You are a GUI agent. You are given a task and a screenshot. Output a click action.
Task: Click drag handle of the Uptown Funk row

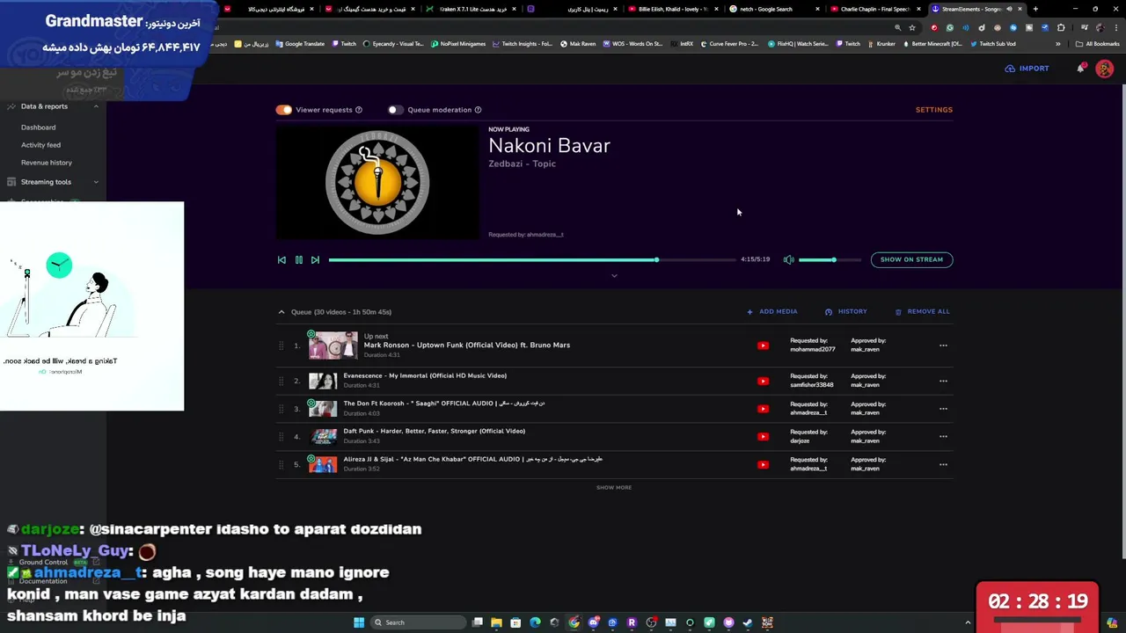[281, 346]
